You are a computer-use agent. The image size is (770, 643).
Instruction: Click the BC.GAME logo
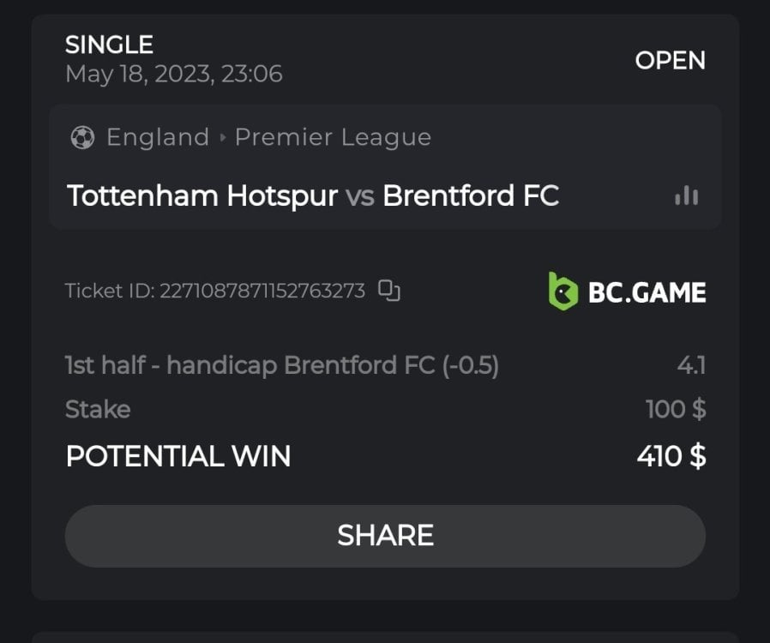pos(627,291)
